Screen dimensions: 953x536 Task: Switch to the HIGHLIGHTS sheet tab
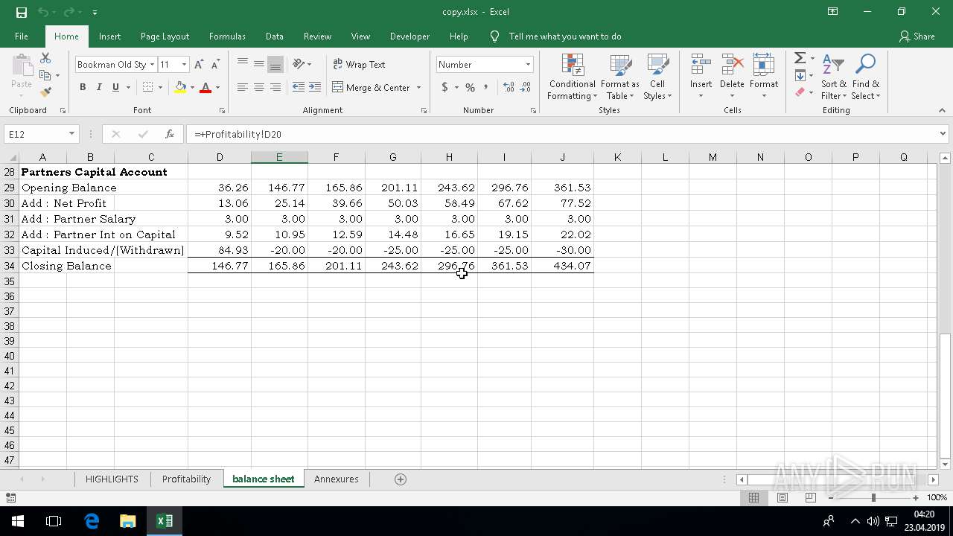112,479
